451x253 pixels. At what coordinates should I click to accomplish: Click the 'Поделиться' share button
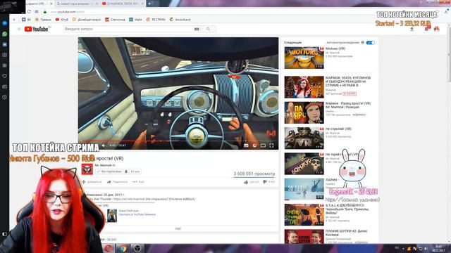(117, 182)
